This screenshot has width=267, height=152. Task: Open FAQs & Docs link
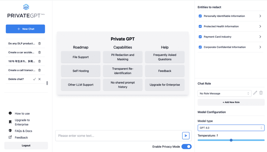pos(23,131)
